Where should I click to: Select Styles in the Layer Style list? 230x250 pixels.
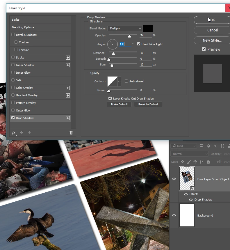40,19
